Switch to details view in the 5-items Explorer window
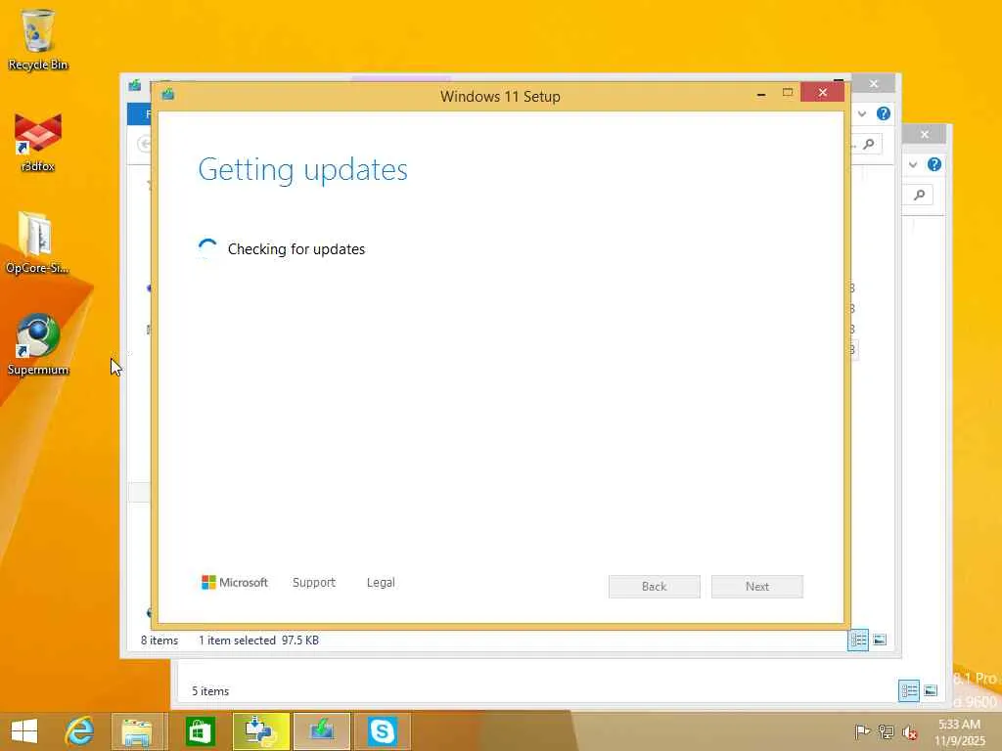Viewport: 1002px width, 751px height. tap(909, 690)
